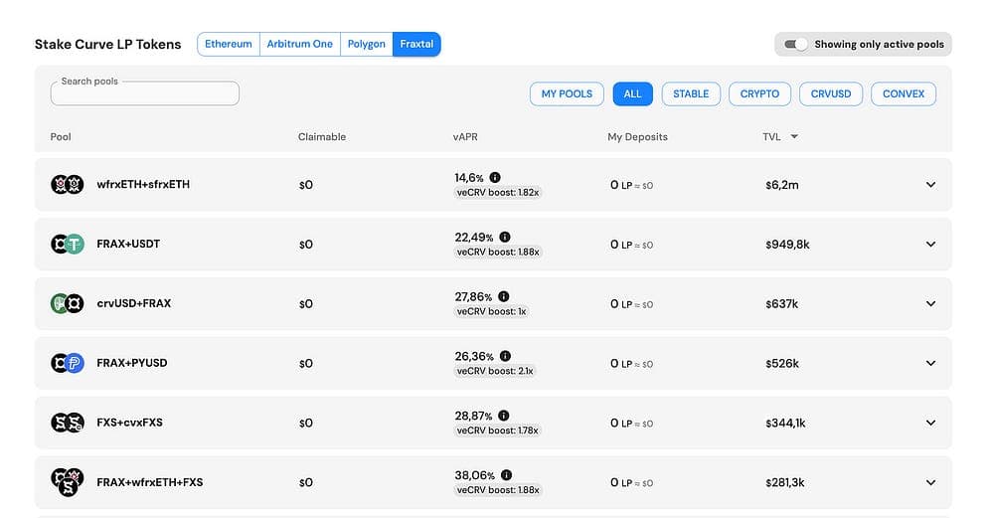Click the crvUSD+FRAX pool token icons
This screenshot has width=994, height=518.
pyautogui.click(x=68, y=303)
